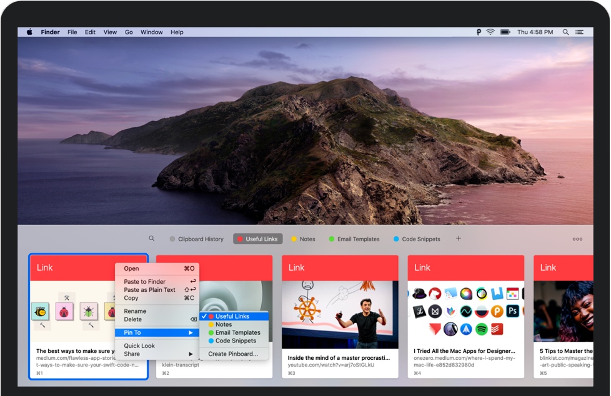
Task: Pin item to Email Templates pinboard
Action: tap(237, 332)
